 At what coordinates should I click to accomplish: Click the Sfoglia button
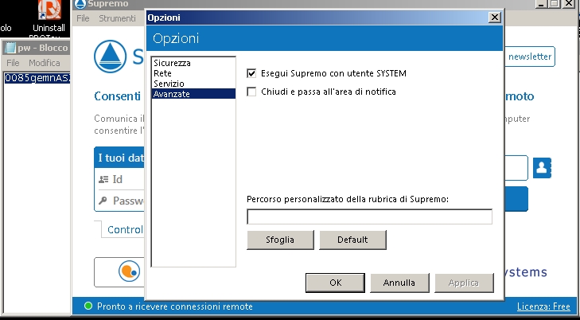(280, 240)
